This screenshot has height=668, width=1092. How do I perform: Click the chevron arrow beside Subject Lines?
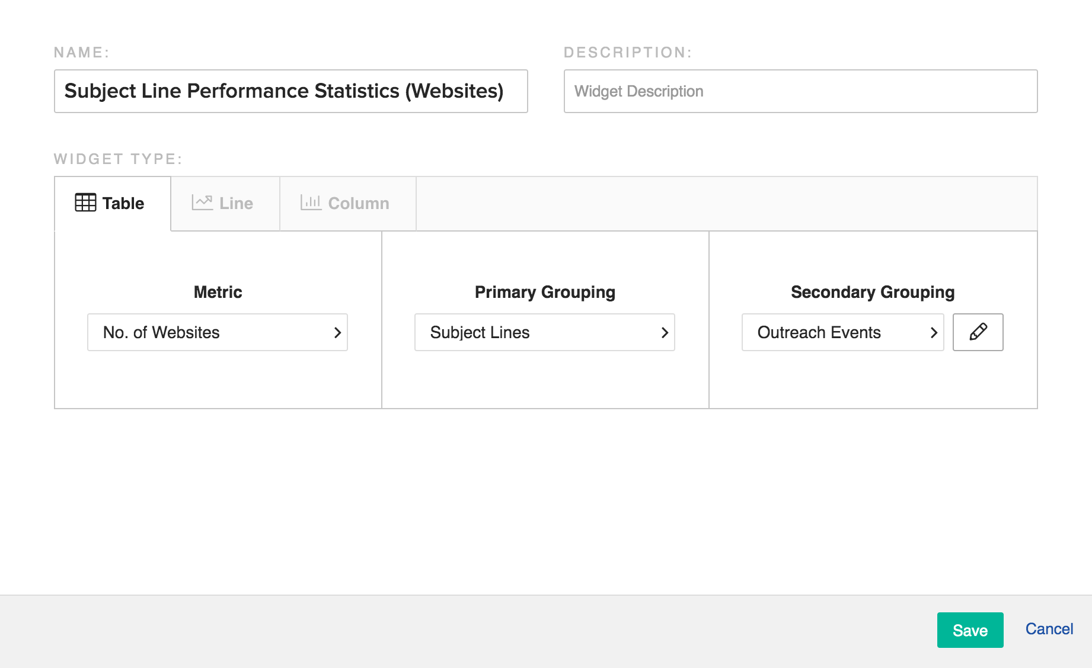point(665,333)
